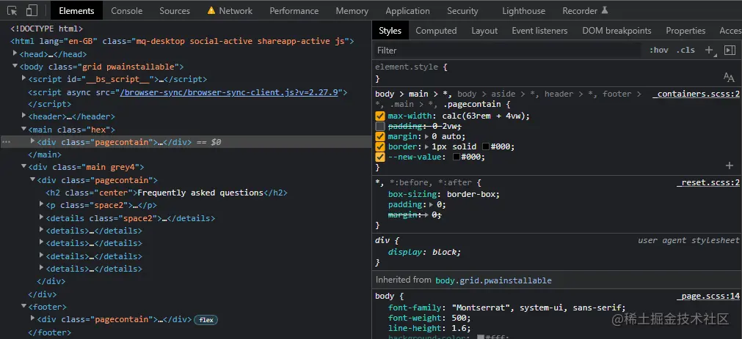Select the Elements tab
This screenshot has width=742, height=339.
point(76,10)
